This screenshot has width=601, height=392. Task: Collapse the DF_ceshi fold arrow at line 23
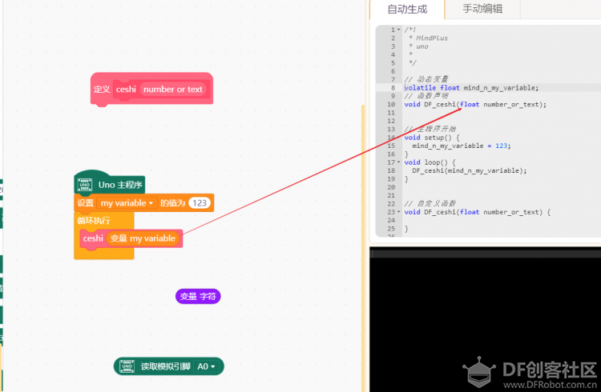(398, 212)
